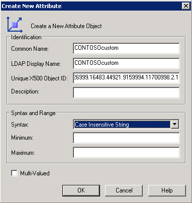Image resolution: width=192 pixels, height=203 pixels.
Task: Click the Maximum range field
Action: click(126, 152)
